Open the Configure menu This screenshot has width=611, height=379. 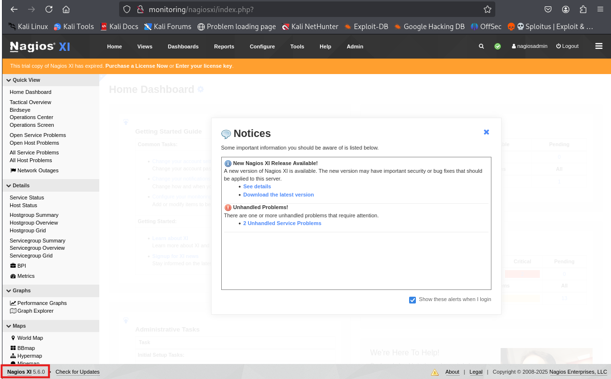point(262,46)
